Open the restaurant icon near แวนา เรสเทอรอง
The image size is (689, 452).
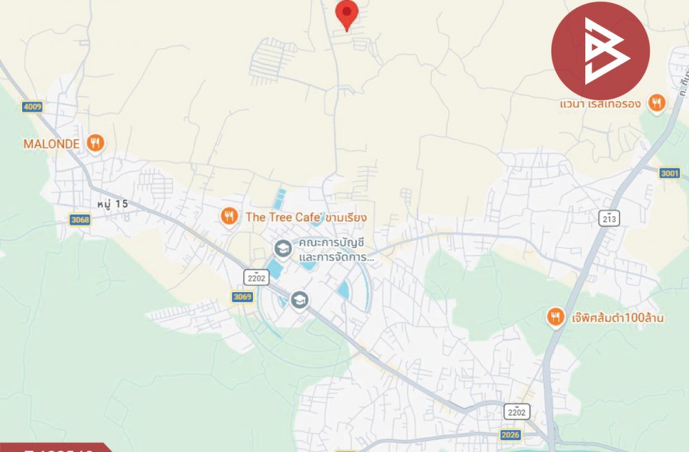tap(656, 103)
